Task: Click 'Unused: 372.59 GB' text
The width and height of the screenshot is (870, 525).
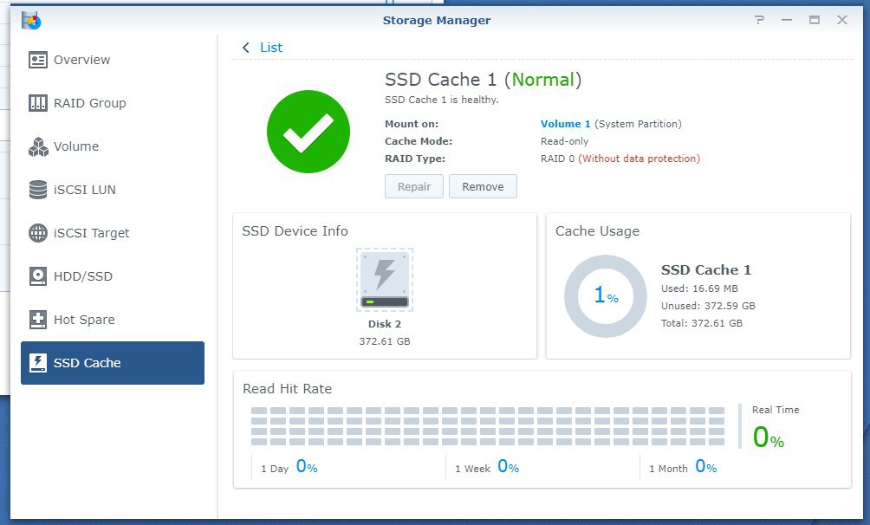Action: pos(708,306)
